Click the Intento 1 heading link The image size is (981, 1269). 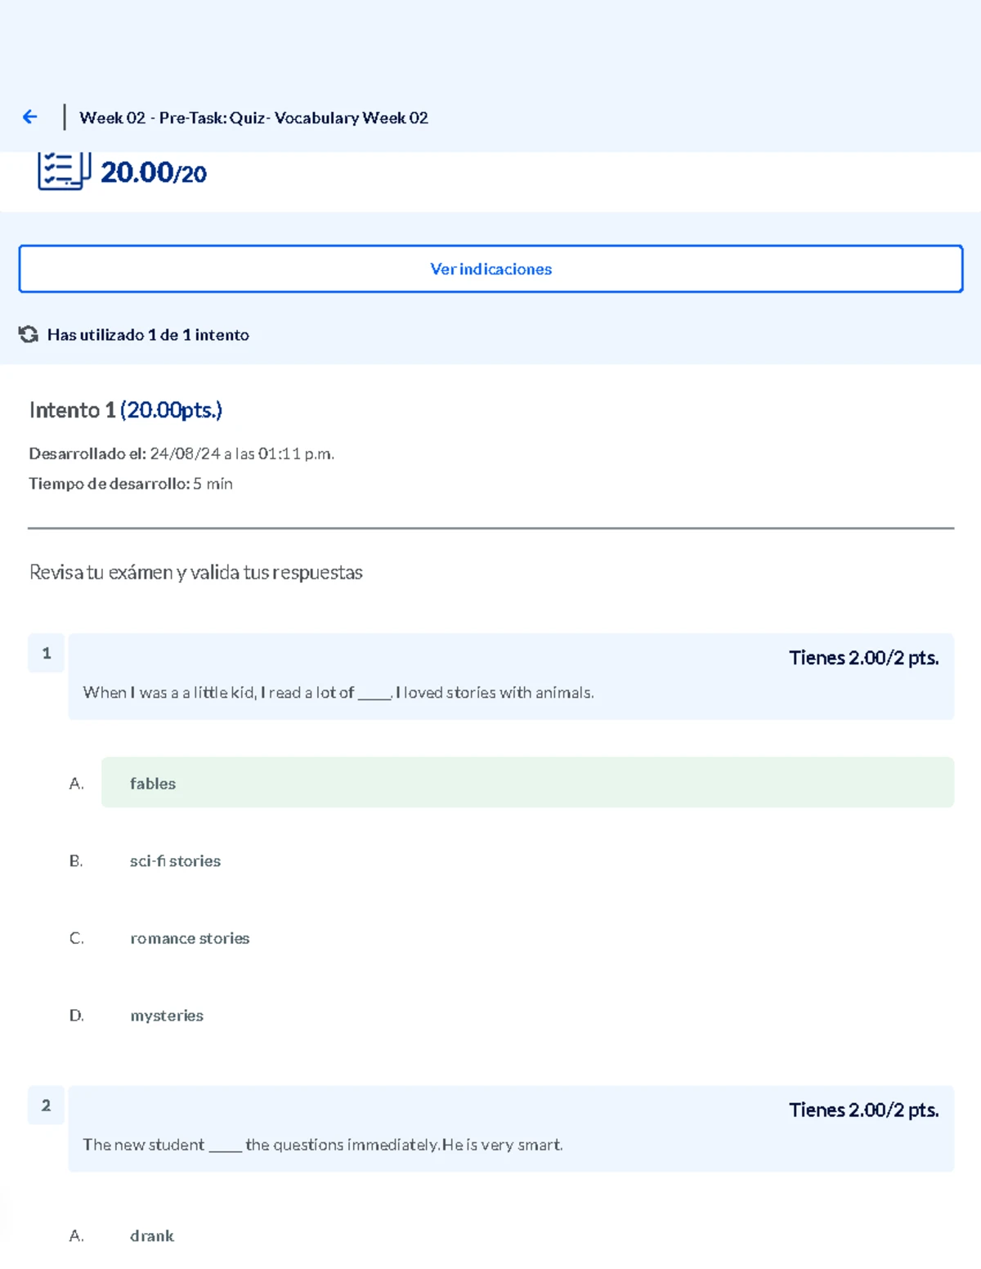(125, 409)
